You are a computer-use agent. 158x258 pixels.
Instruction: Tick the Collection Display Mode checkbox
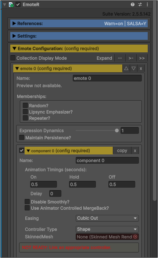coord(13,58)
